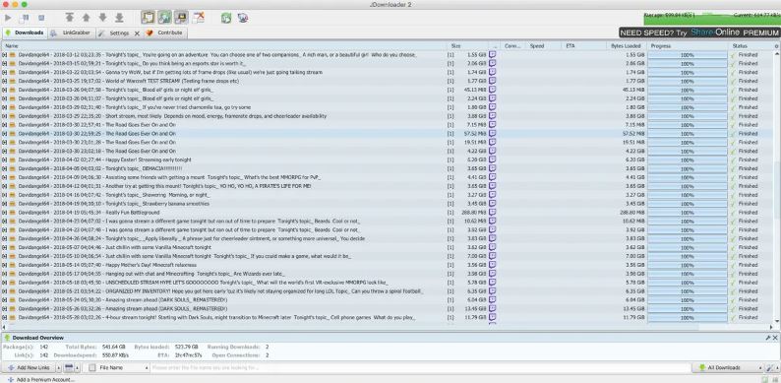
Task: Click progress bar of 45.13 MiB row
Action: (688, 90)
